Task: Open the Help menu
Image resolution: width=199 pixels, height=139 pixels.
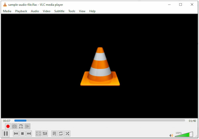Action: tap(92, 11)
